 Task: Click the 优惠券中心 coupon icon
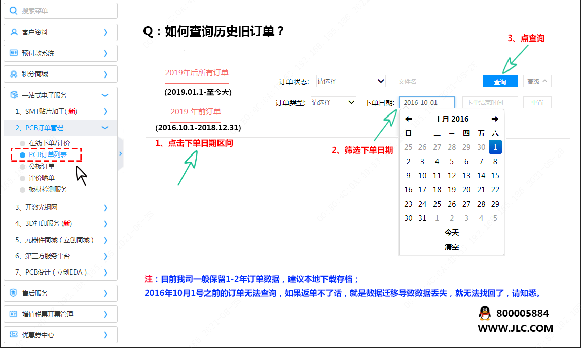(14, 335)
